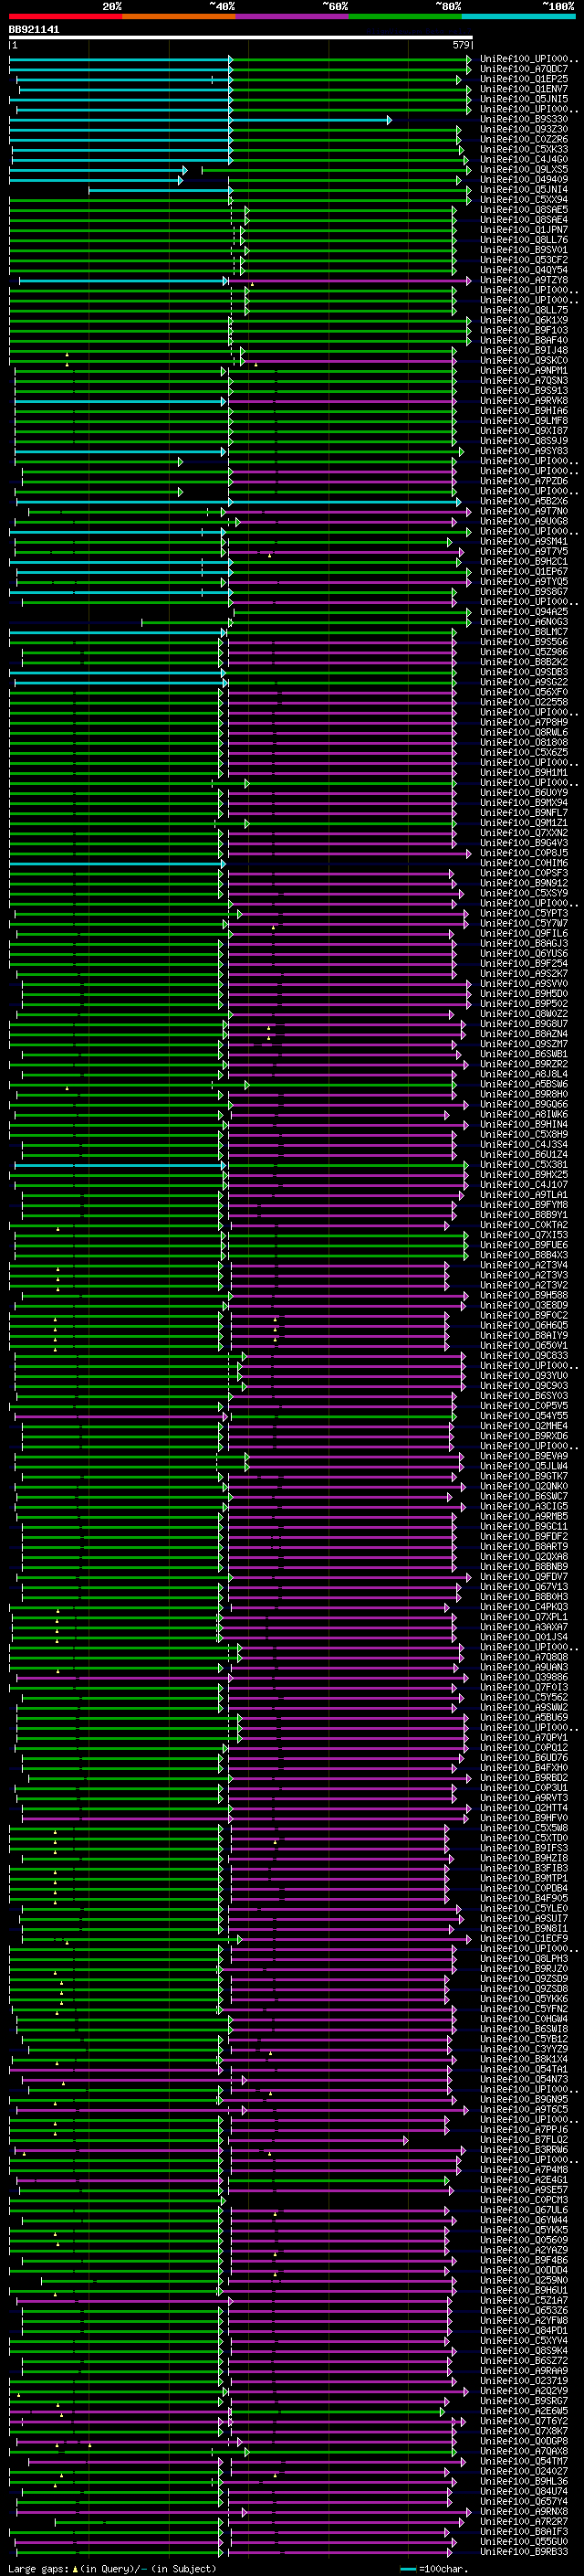Screen dimensions: 584x2576
Task: Select the UniRef100_B9H588 label
Action: coord(524,1295)
